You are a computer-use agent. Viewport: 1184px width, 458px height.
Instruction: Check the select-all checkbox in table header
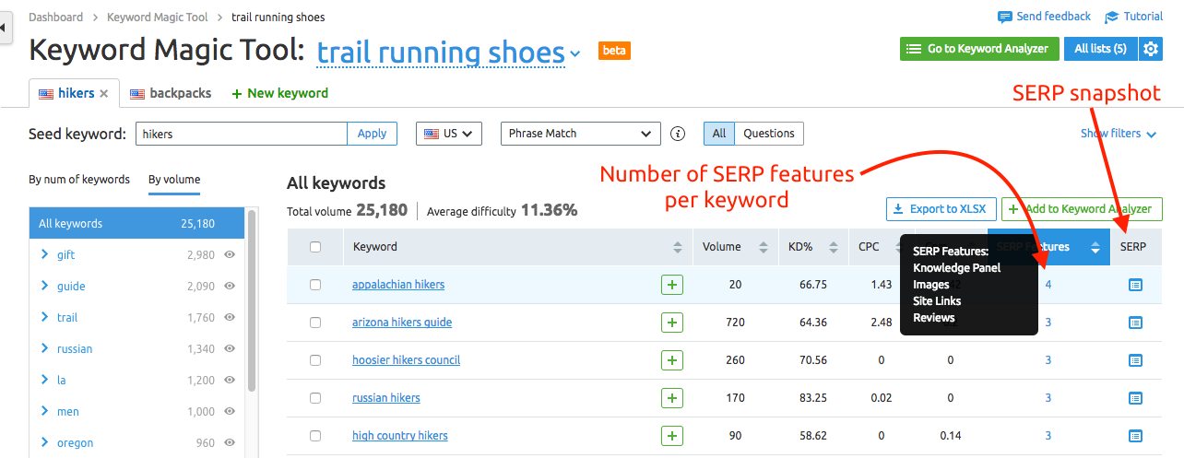(x=315, y=247)
